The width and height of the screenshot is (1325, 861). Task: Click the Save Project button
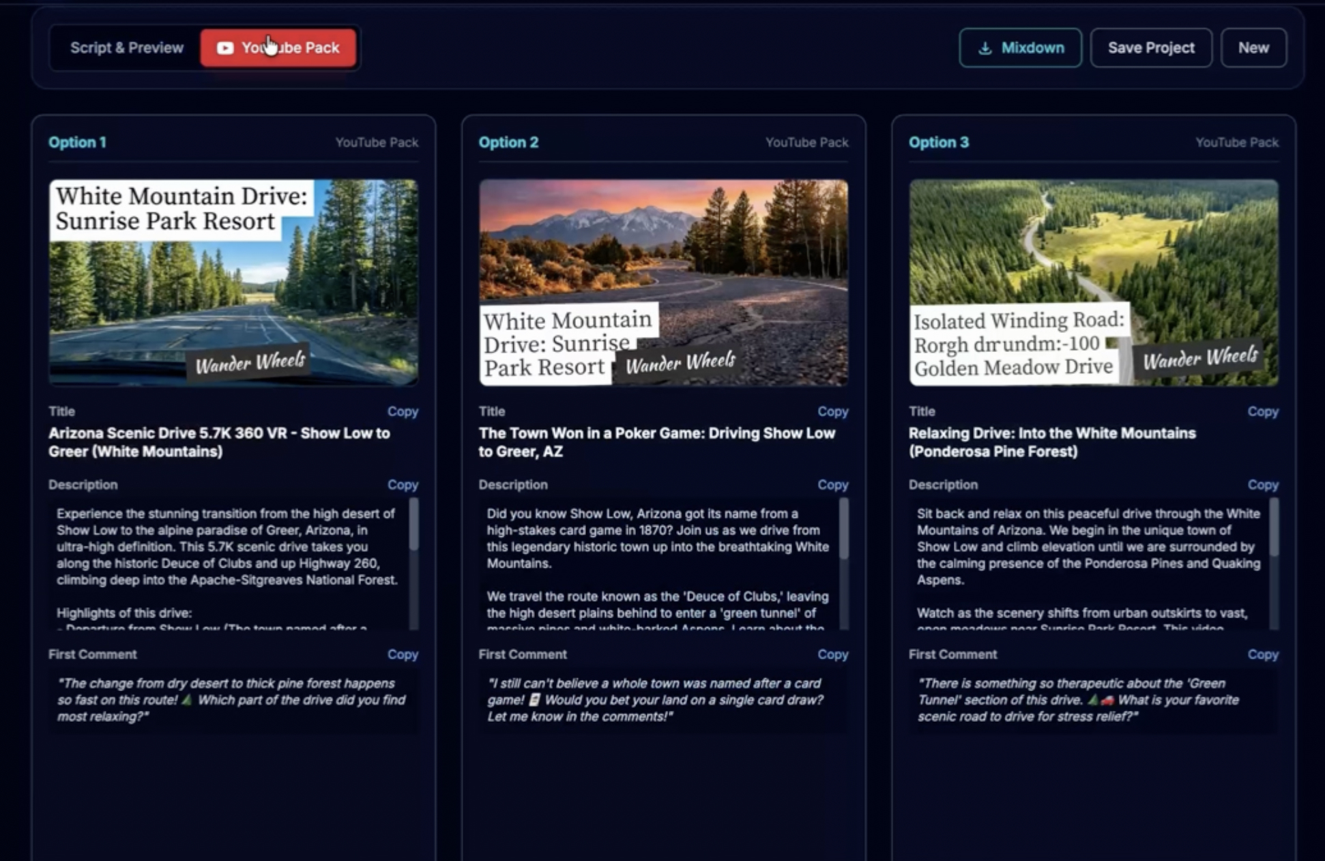click(1150, 48)
